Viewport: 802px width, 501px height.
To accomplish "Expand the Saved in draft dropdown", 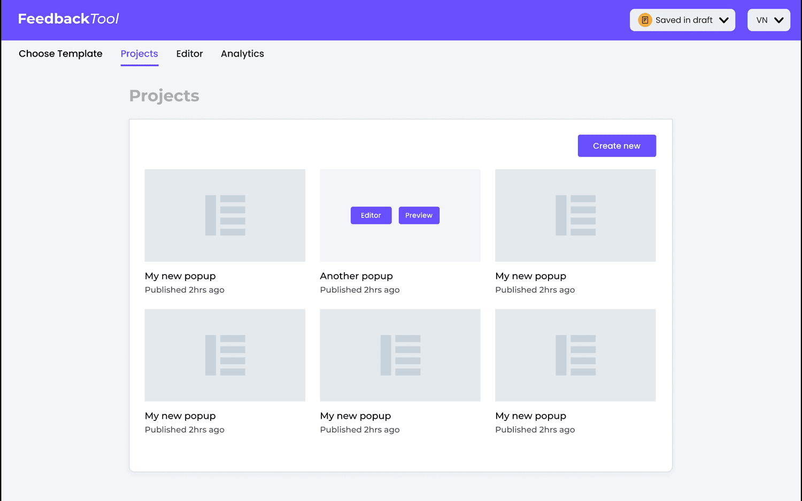I will pyautogui.click(x=682, y=20).
